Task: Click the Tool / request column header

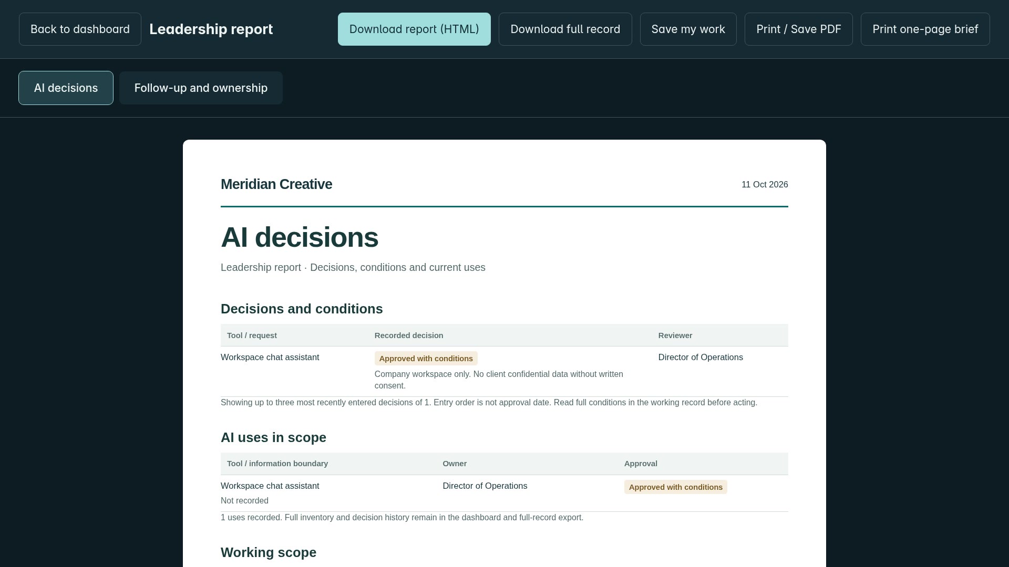Action: point(252,335)
